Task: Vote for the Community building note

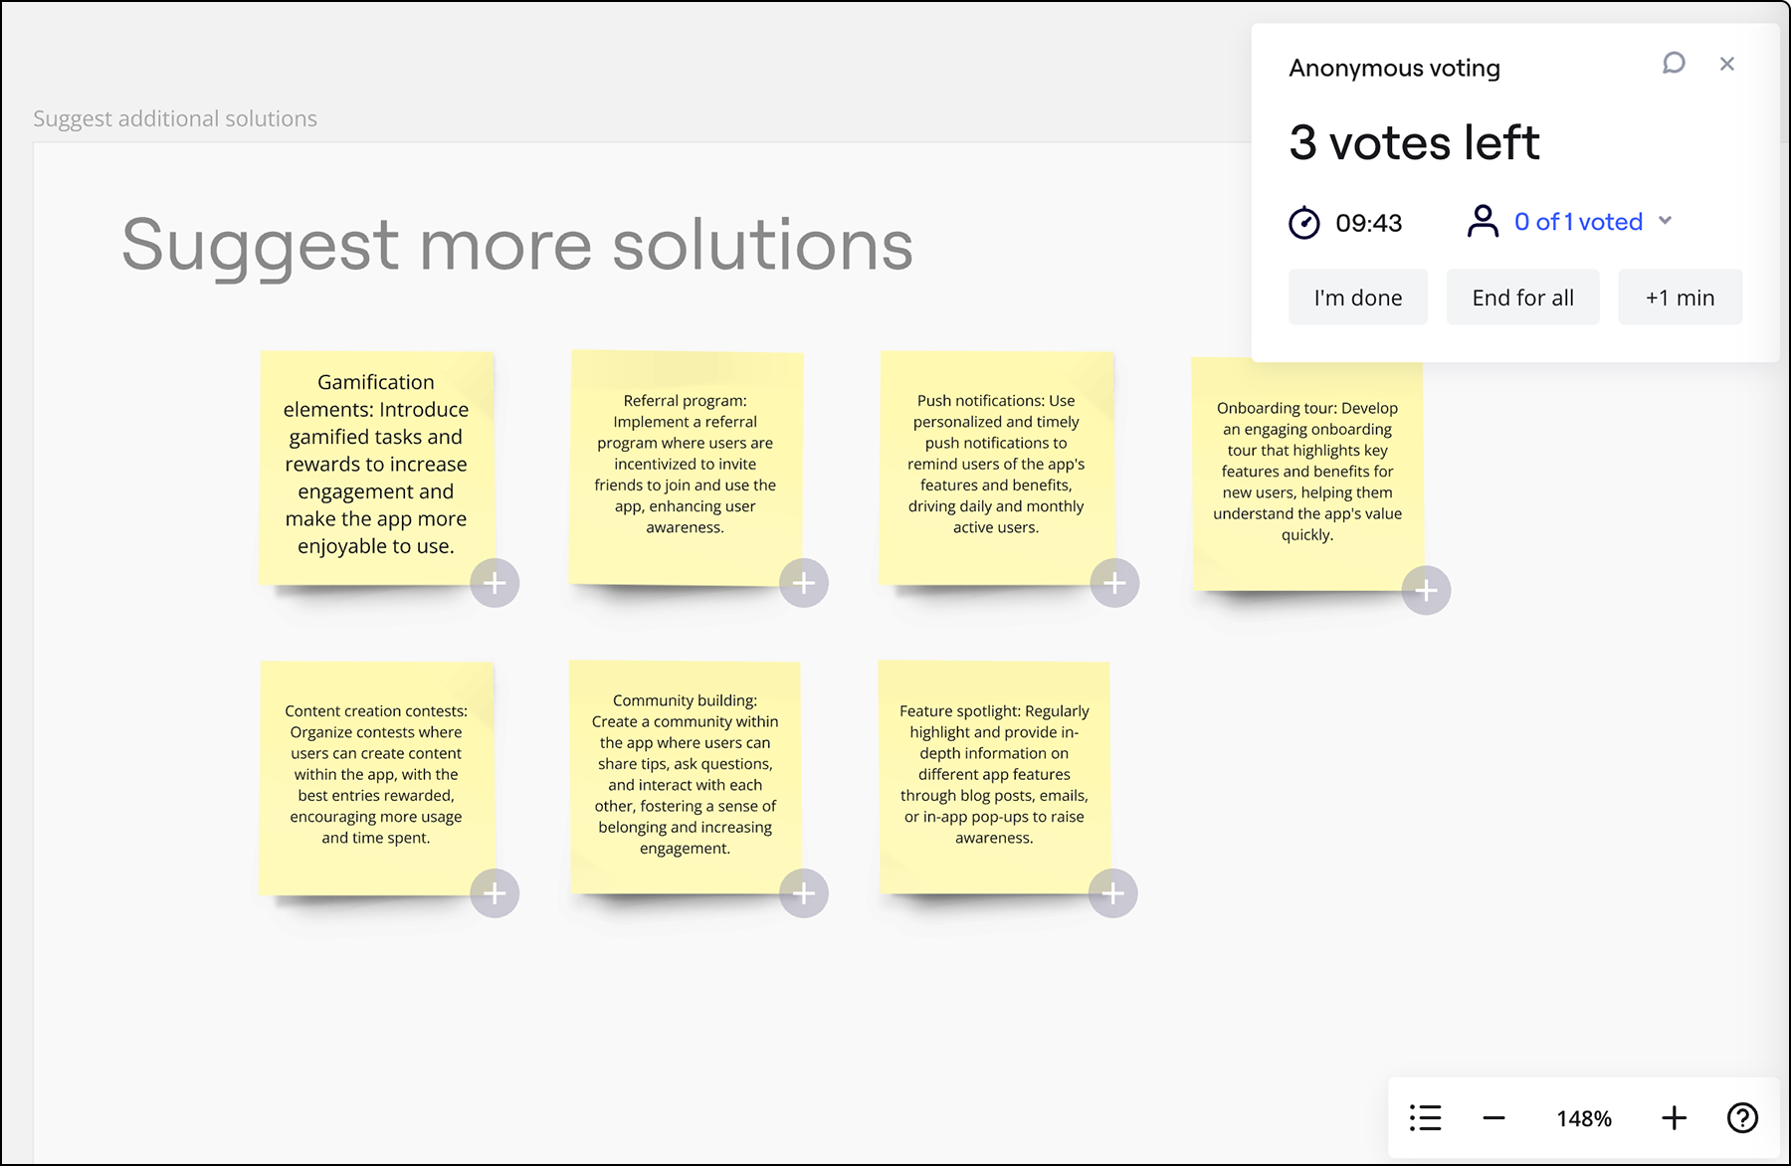Action: [804, 893]
